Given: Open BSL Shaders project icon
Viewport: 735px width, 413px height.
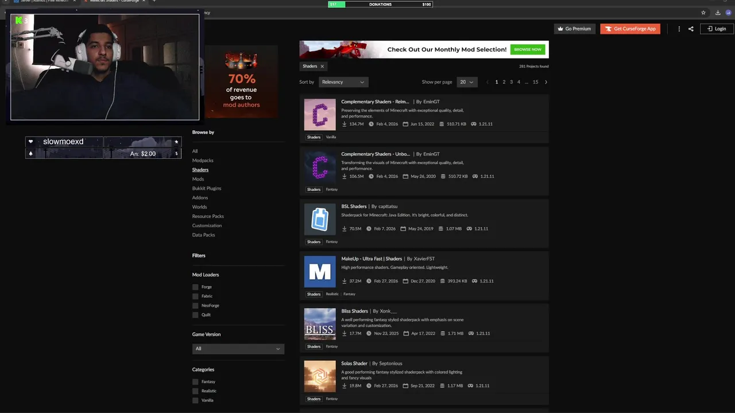Looking at the screenshot, I should point(320,219).
